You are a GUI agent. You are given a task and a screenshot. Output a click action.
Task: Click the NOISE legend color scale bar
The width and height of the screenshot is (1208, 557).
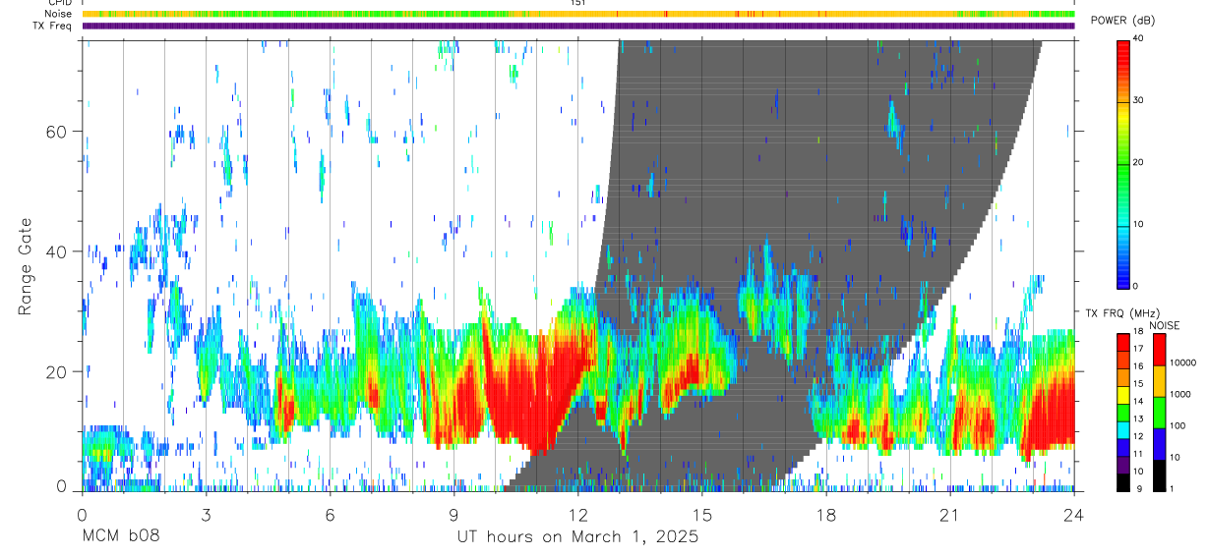pos(1158,412)
